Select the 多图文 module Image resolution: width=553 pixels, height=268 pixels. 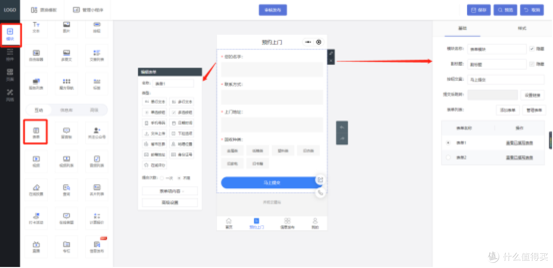point(66,56)
